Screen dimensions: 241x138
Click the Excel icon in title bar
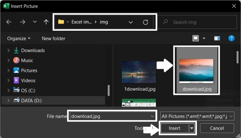(x=6, y=6)
